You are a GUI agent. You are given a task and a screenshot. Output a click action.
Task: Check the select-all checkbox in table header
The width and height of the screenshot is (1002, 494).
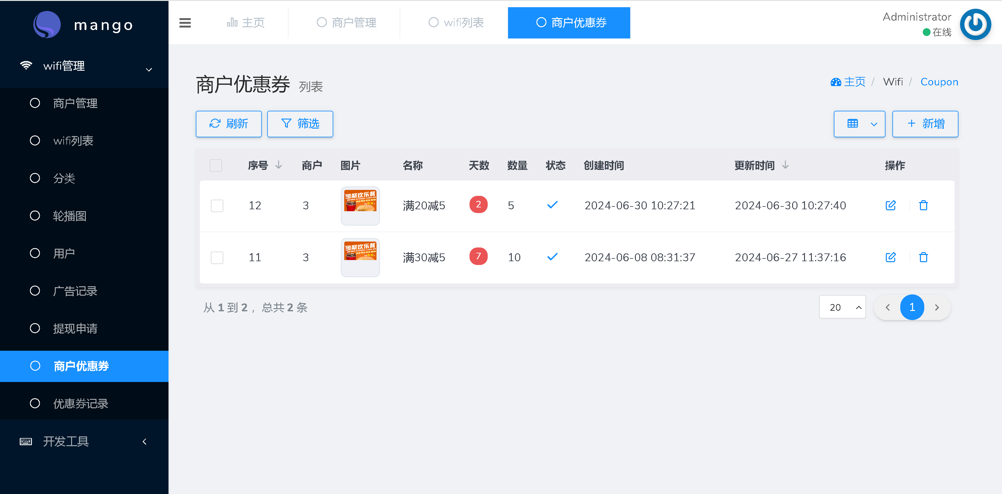click(x=215, y=165)
